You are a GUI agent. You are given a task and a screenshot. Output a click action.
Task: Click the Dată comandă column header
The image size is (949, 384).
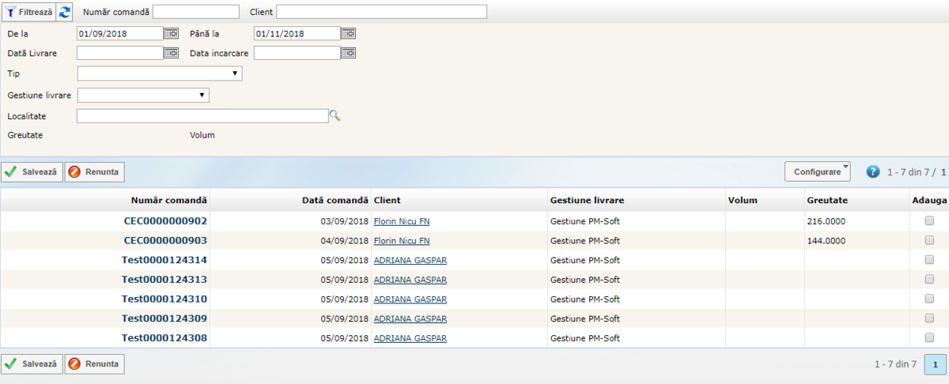pos(335,201)
